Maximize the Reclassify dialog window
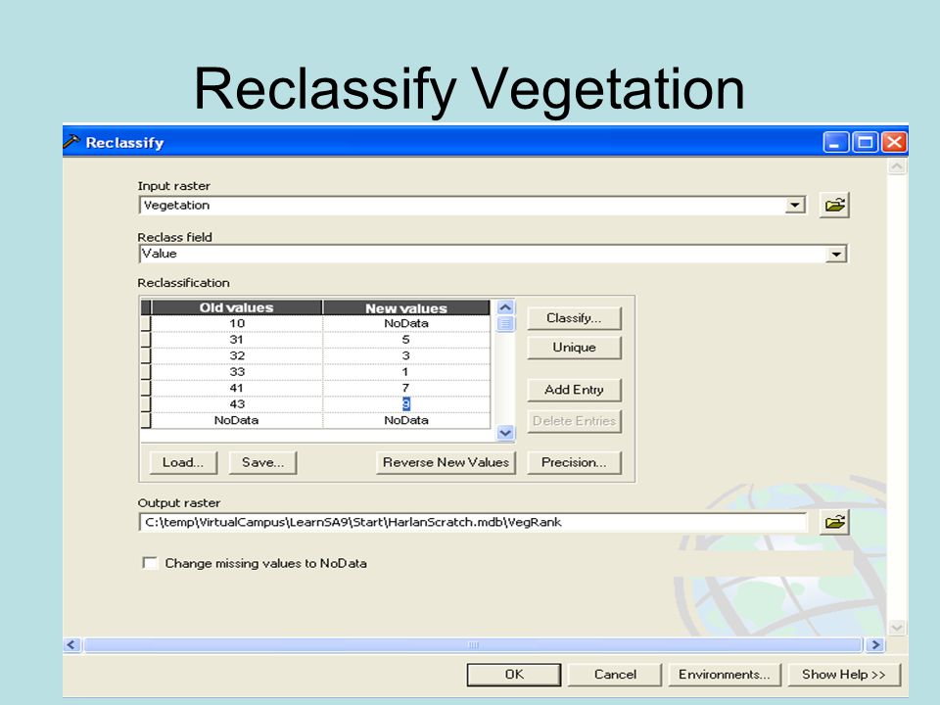Viewport: 940px width, 705px height. click(865, 142)
